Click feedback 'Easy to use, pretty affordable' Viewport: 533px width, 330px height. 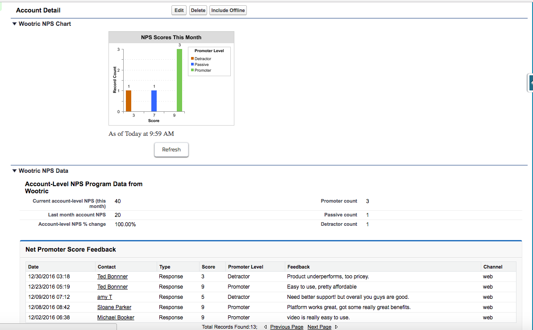point(321,287)
